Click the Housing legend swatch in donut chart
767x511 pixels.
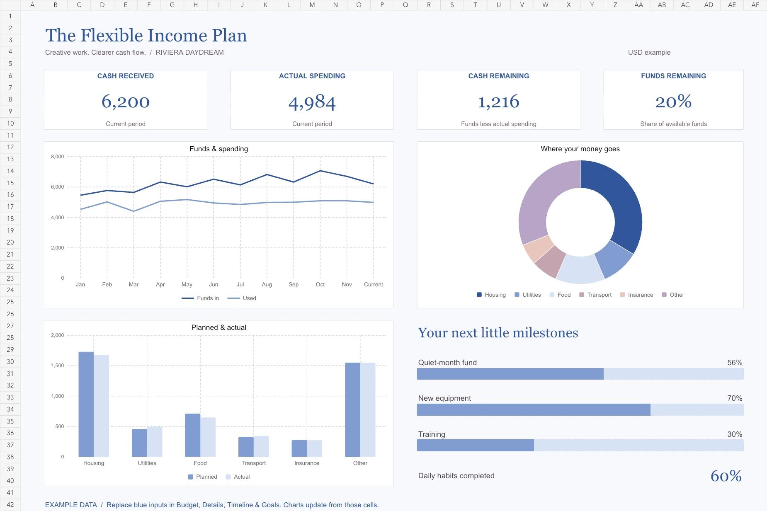(479, 295)
